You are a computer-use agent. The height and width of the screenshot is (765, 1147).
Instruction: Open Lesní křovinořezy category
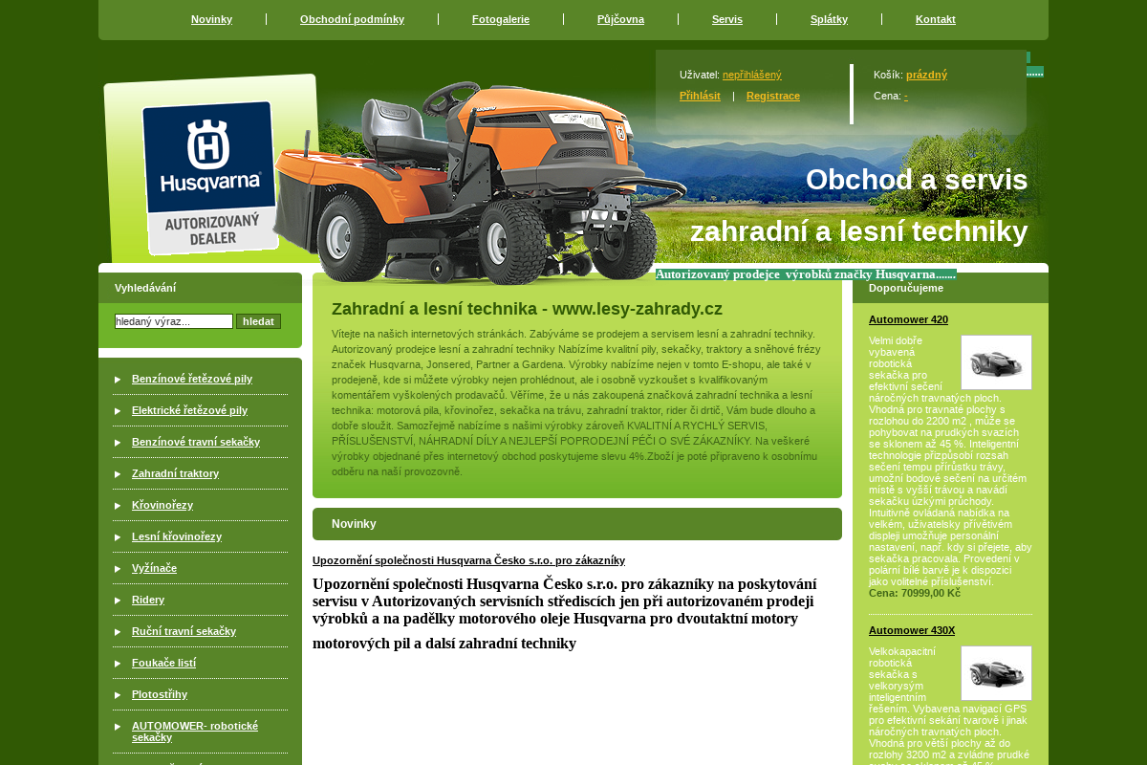[x=177, y=536]
